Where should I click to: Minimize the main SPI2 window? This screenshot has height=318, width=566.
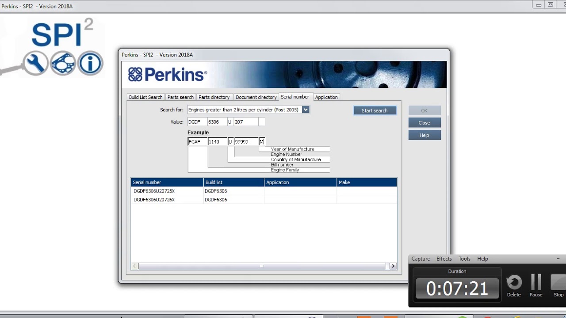(x=539, y=5)
